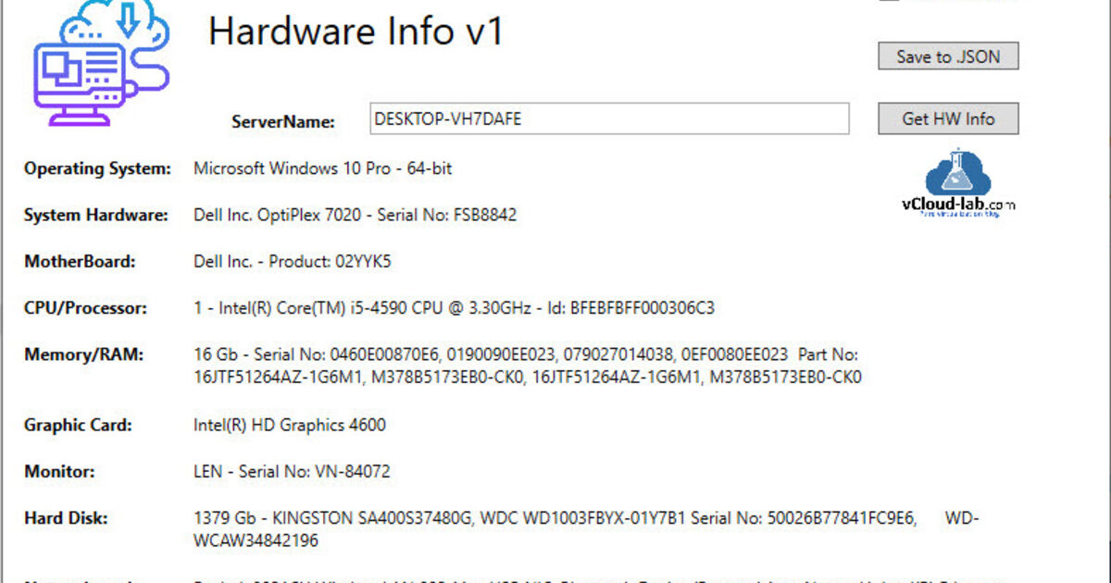Select the Microsoft Windows 10 Pro value
Viewport: 1111px width, 583px height.
pyautogui.click(x=323, y=168)
